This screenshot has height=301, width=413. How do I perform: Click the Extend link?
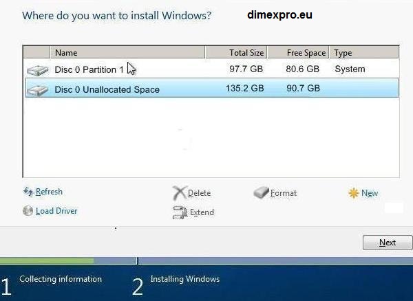202,212
